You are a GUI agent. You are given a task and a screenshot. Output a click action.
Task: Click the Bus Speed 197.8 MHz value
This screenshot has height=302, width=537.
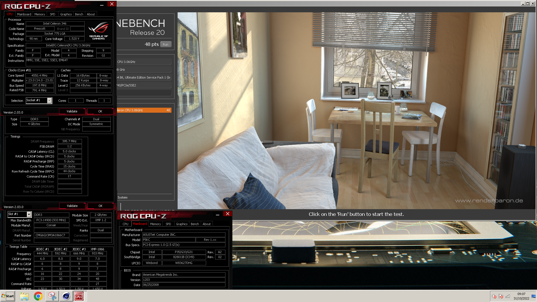pos(39,85)
